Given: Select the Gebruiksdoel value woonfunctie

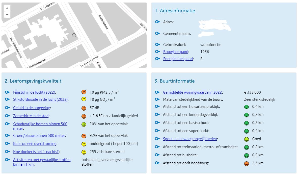Looking at the screenshot, I should pos(211,45).
